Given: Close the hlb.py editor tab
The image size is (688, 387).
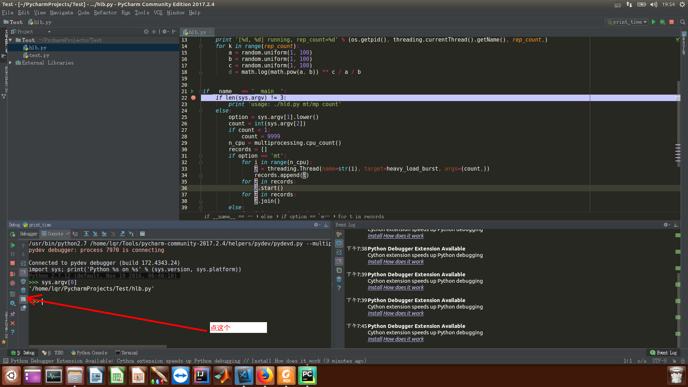Looking at the screenshot, I should coord(210,32).
